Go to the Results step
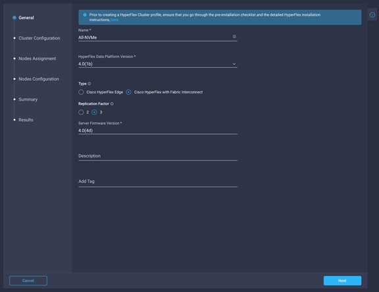379x292 pixels. pos(26,120)
